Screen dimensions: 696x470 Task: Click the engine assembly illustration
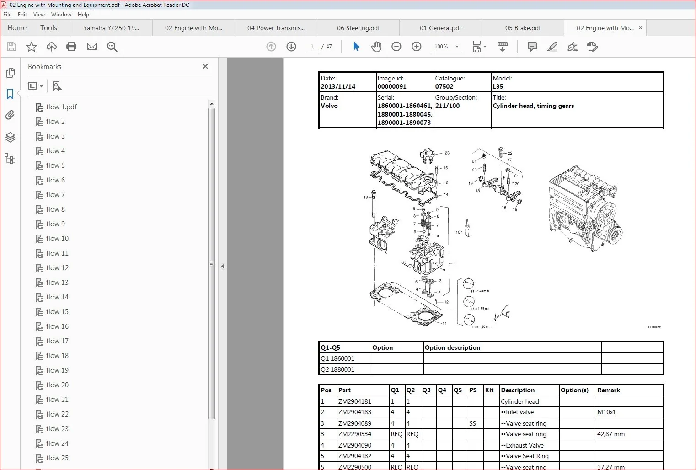click(x=585, y=208)
